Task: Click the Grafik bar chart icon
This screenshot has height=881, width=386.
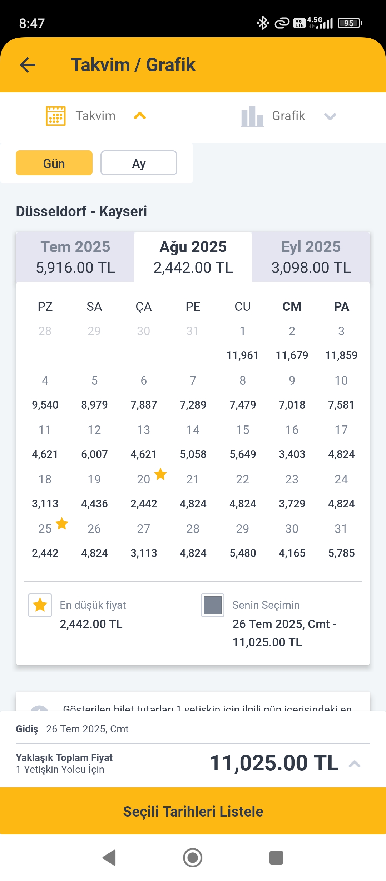Action: tap(252, 116)
